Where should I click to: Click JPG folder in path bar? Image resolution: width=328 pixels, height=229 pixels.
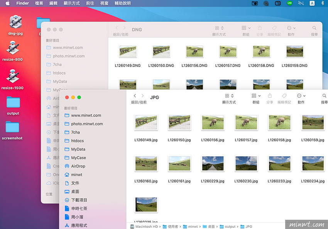246,226
